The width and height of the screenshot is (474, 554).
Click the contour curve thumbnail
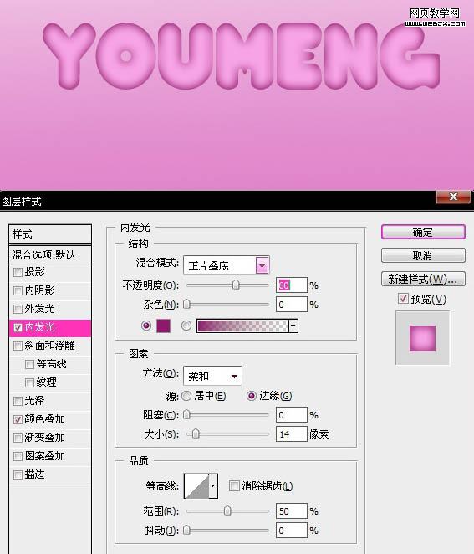tap(196, 486)
